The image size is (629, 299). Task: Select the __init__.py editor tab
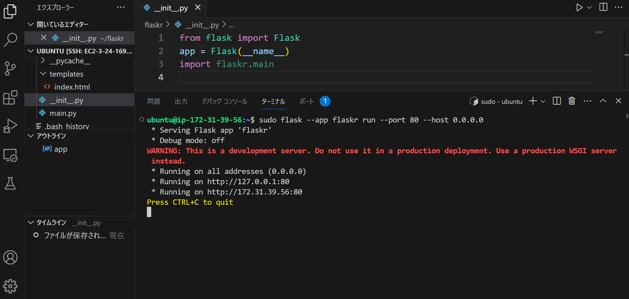tap(171, 8)
